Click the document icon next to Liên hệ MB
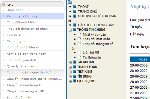150x99 pixels. (x=79, y=53)
